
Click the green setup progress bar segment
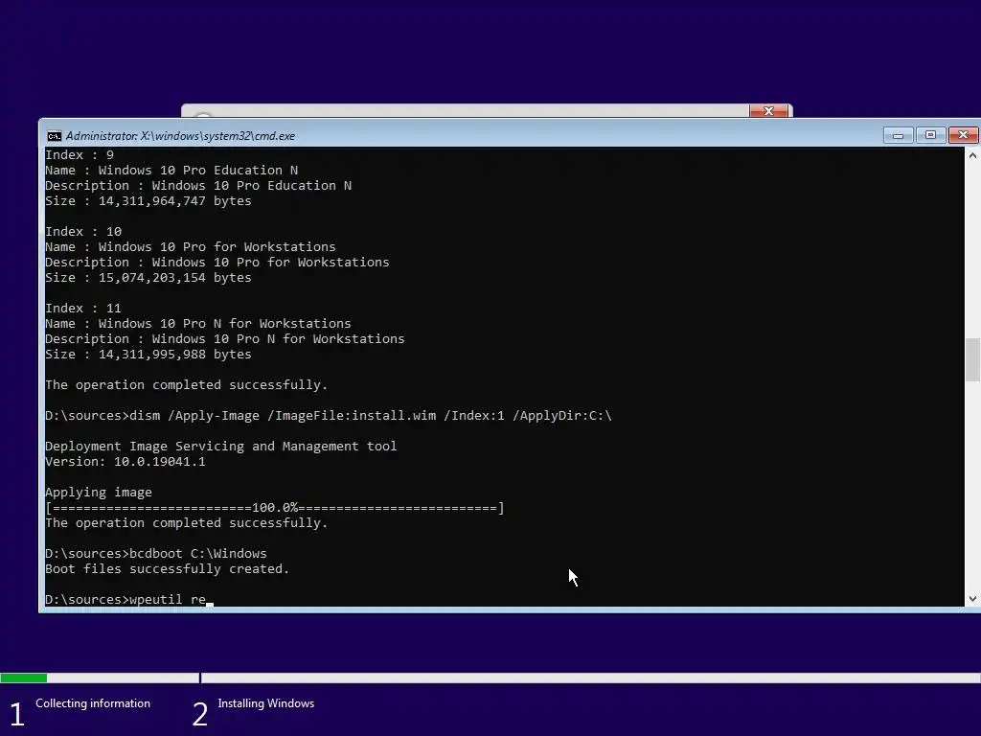[24, 678]
